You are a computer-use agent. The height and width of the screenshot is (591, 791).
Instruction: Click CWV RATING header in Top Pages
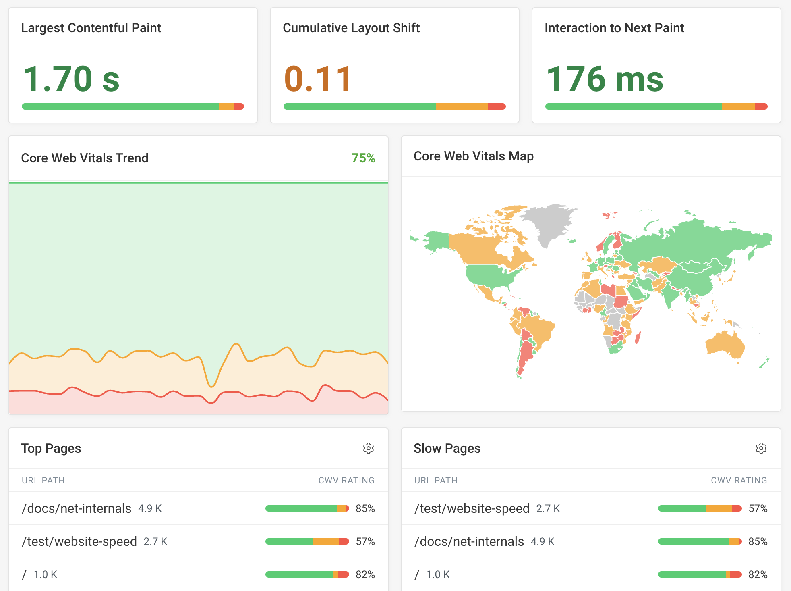coord(346,480)
